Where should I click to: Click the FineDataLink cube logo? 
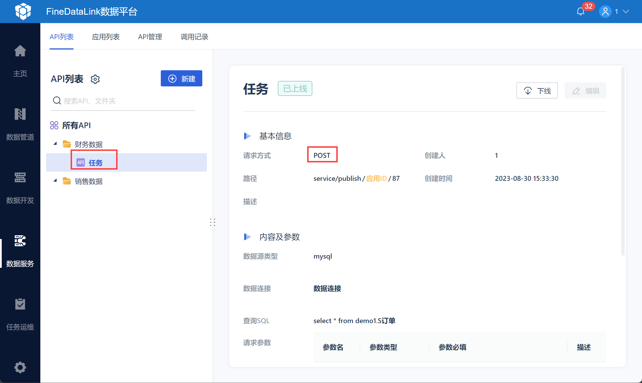[23, 11]
